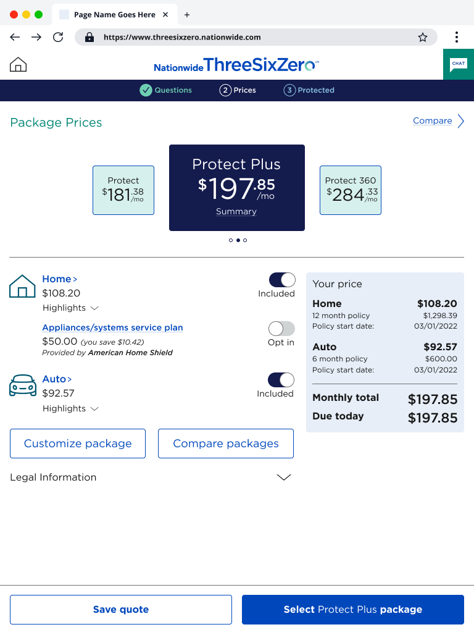Screen dimensions: 474x635
Task: Click the Home coverage house icon
Action: point(22,287)
